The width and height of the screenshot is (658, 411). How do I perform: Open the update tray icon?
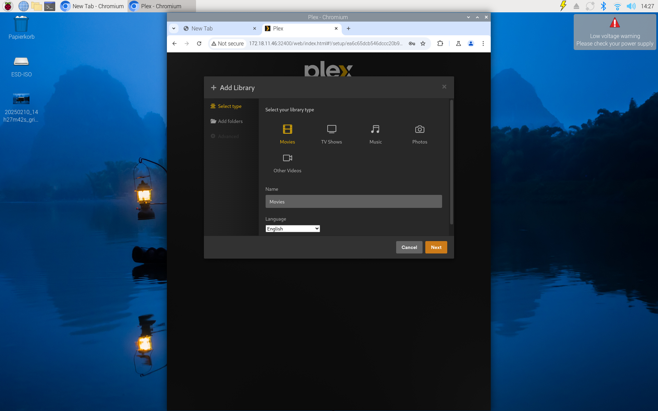click(x=590, y=6)
